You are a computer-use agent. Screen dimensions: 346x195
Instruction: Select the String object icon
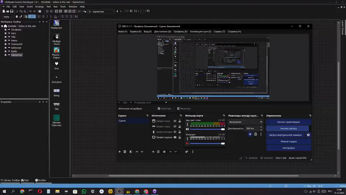pyautogui.click(x=57, y=91)
